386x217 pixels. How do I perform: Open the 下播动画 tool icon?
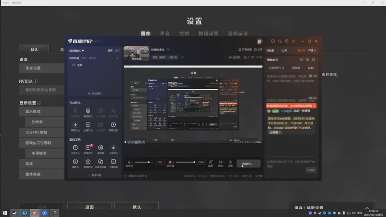click(x=113, y=162)
